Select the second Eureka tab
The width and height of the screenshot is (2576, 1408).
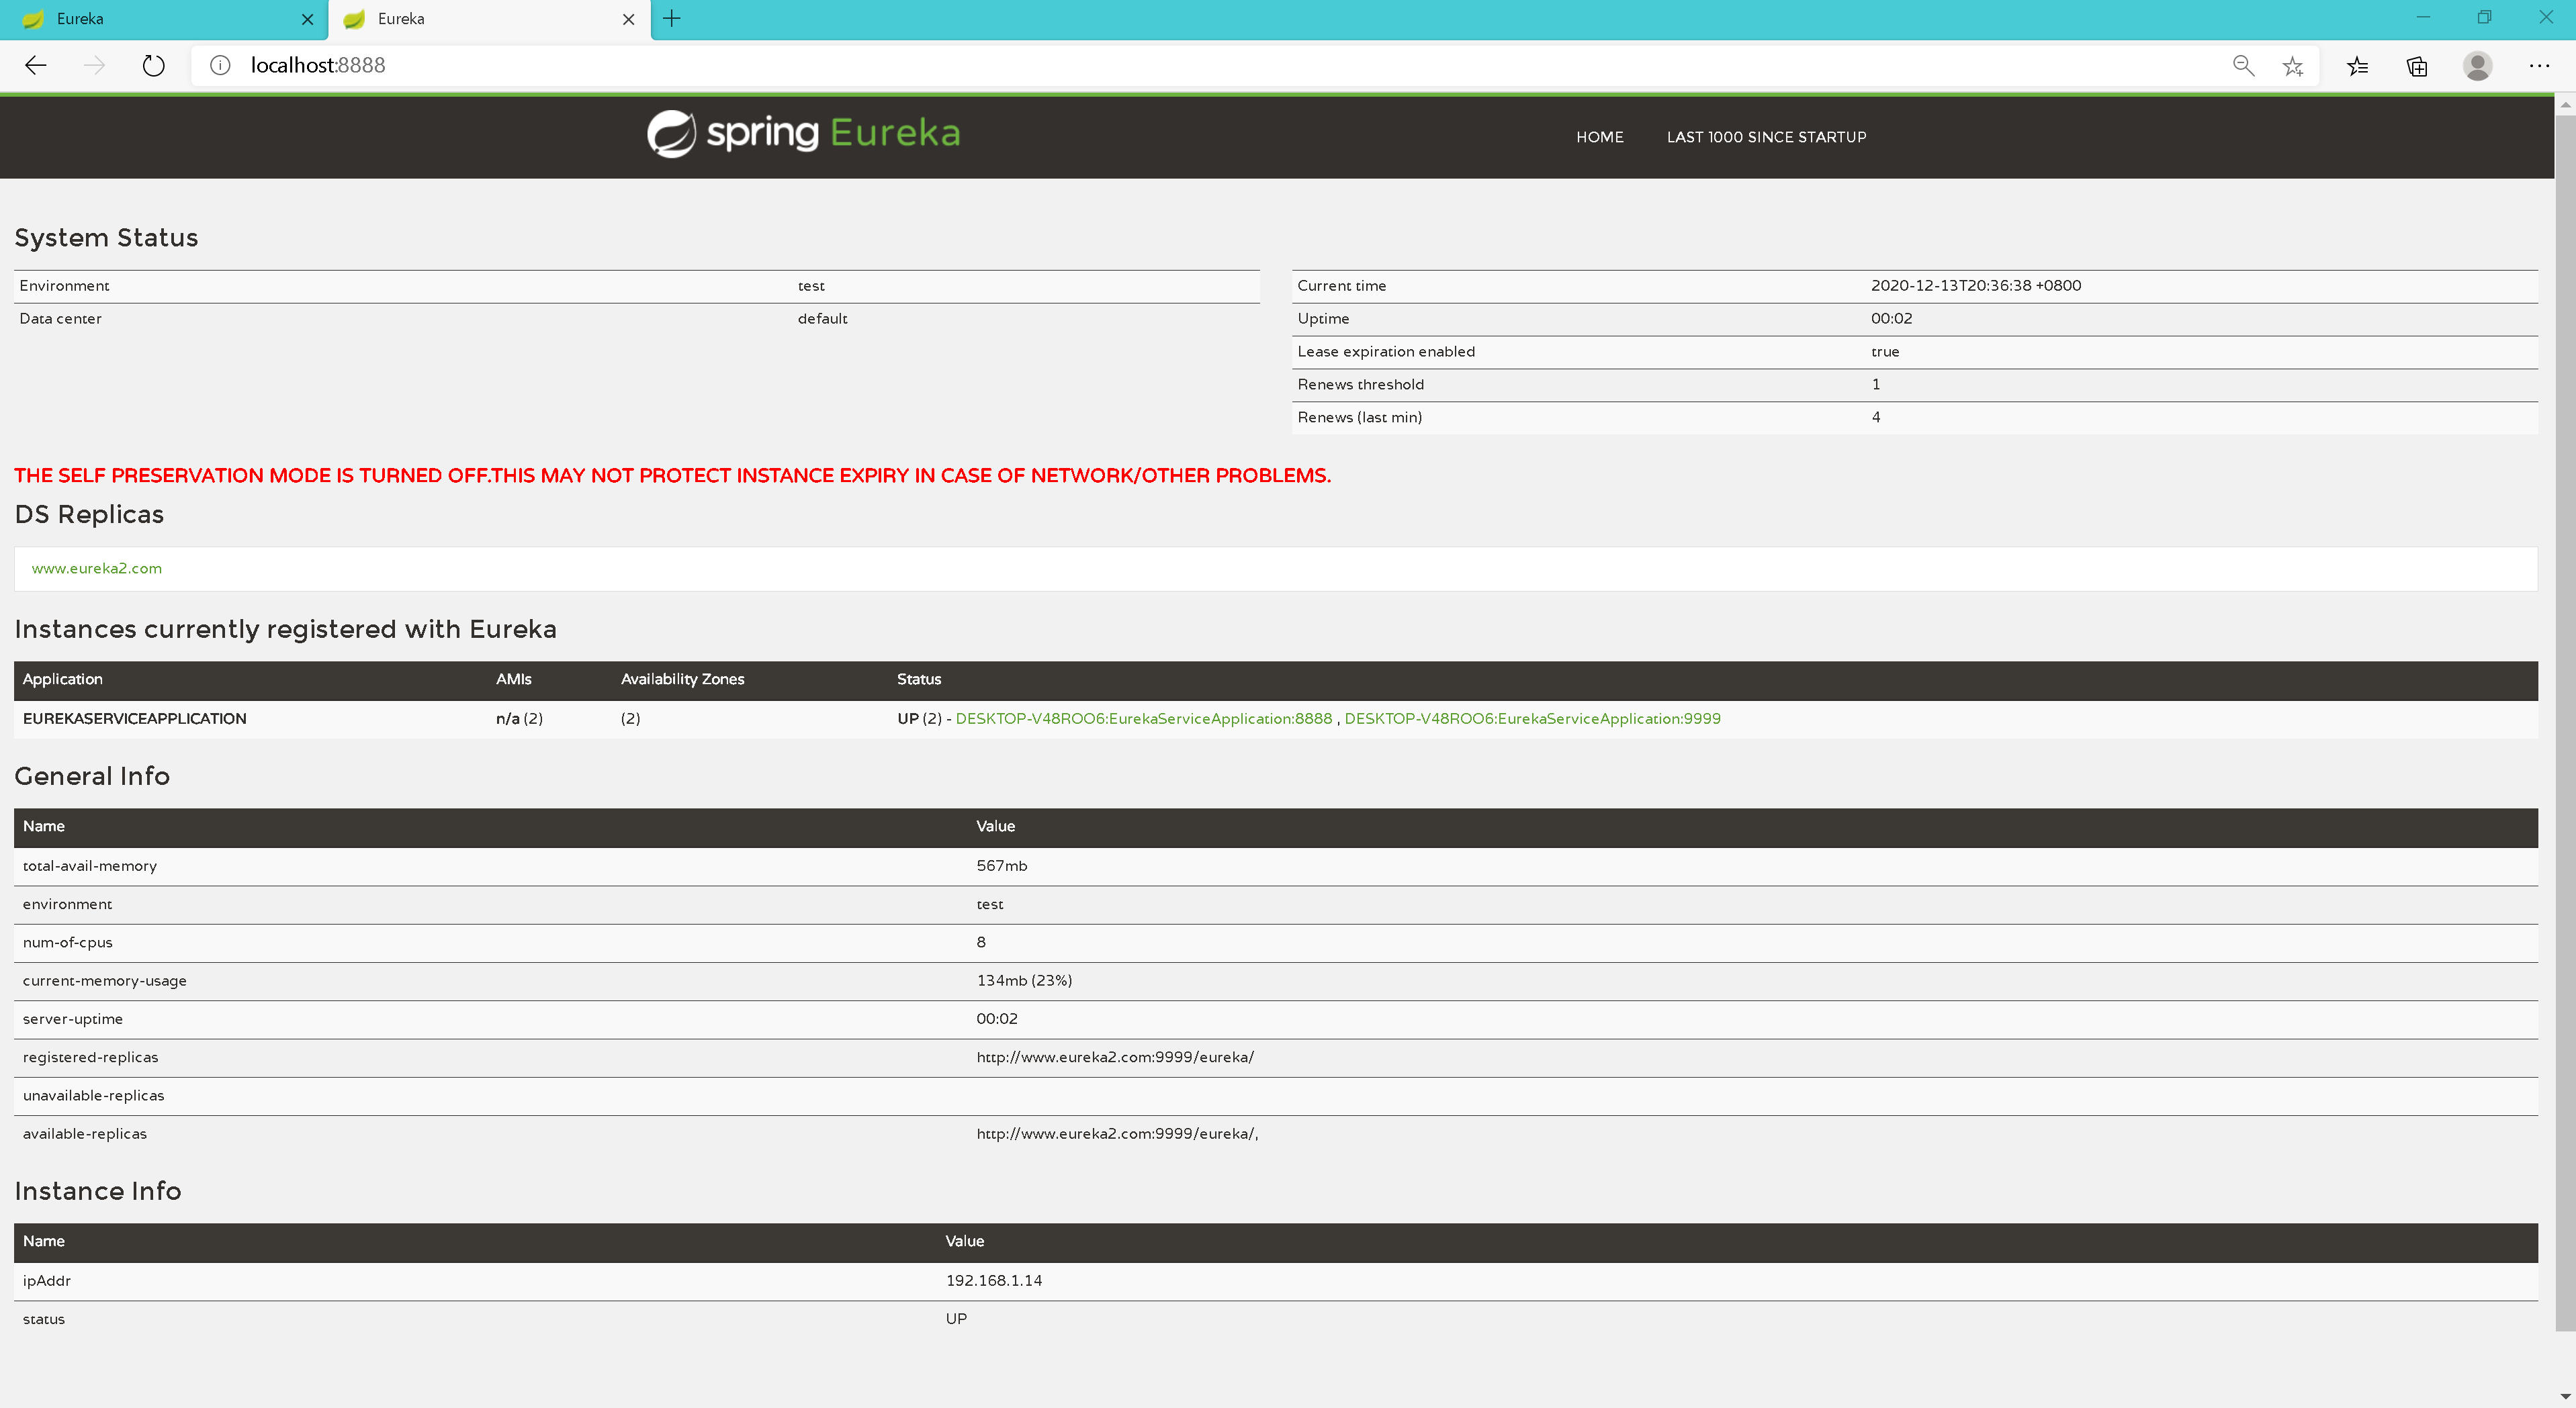(489, 19)
